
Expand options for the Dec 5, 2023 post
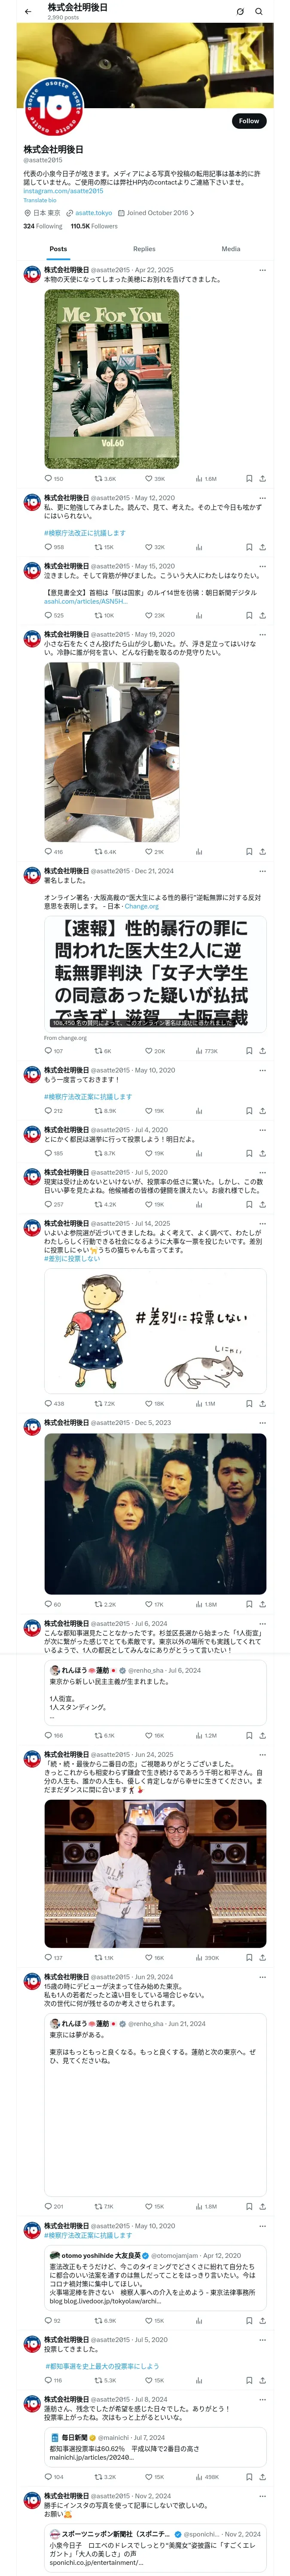click(262, 1422)
